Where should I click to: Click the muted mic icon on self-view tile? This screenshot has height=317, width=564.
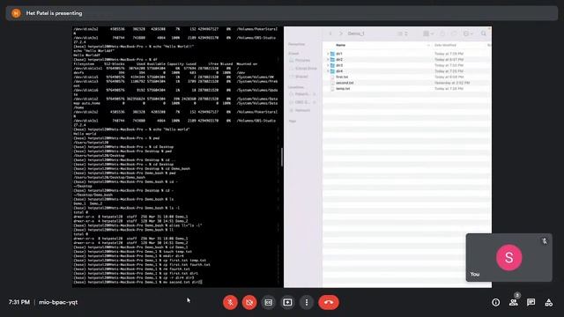click(x=545, y=241)
